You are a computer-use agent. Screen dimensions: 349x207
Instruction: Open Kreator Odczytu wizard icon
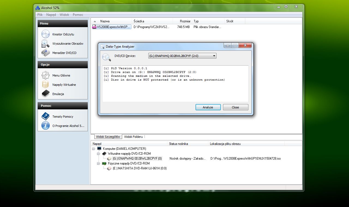click(x=46, y=34)
